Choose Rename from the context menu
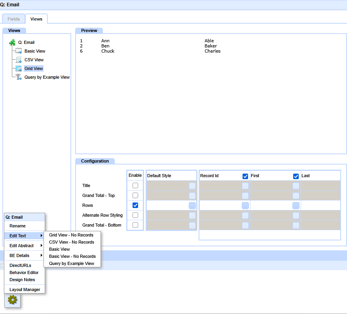Image resolution: width=347 pixels, height=314 pixels. [x=17, y=226]
